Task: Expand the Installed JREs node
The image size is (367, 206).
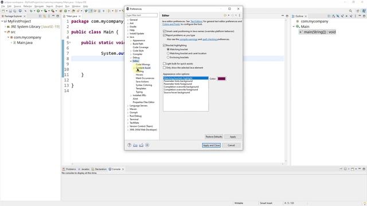Action: pos(131,96)
